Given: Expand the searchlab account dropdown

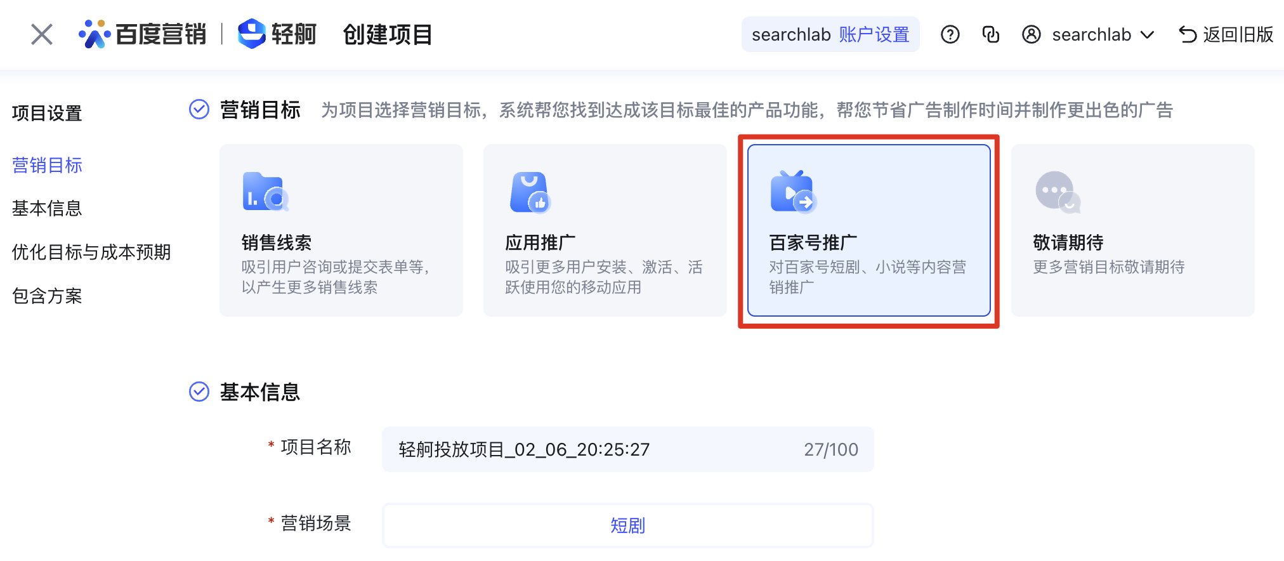Looking at the screenshot, I should pos(1148,35).
